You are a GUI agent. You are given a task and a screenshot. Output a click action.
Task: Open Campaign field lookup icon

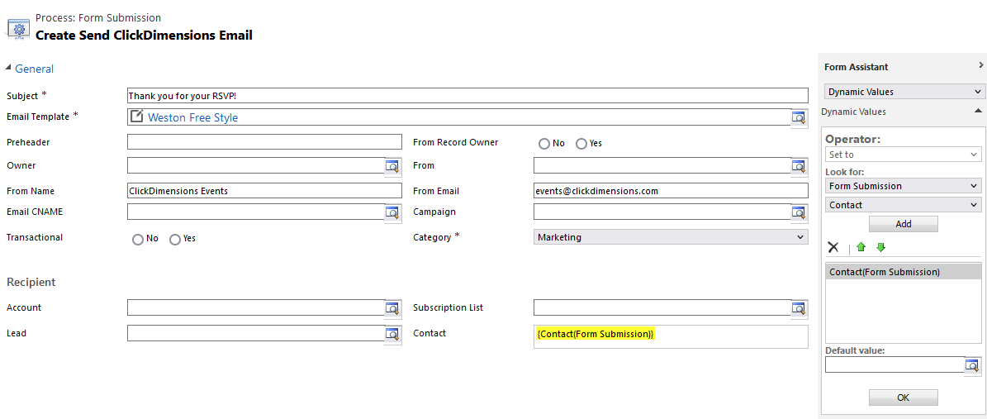point(799,212)
